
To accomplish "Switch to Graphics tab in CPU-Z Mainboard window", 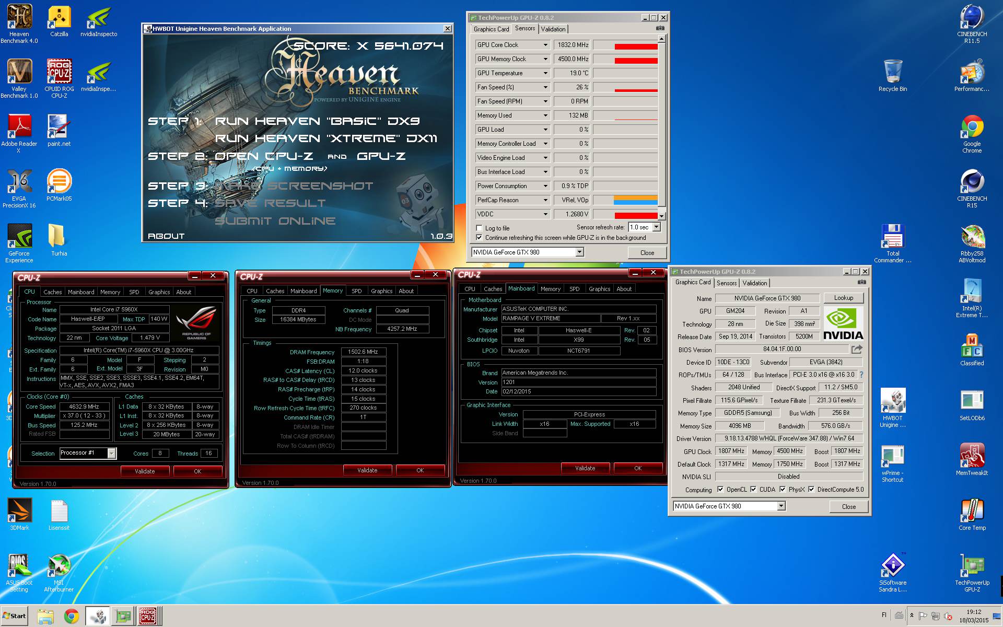I will 599,289.
